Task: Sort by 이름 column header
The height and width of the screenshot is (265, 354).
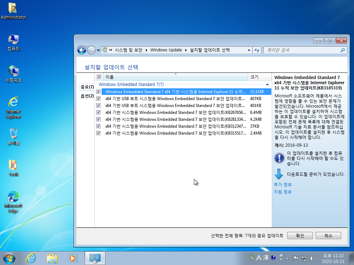Action: click(x=176, y=77)
